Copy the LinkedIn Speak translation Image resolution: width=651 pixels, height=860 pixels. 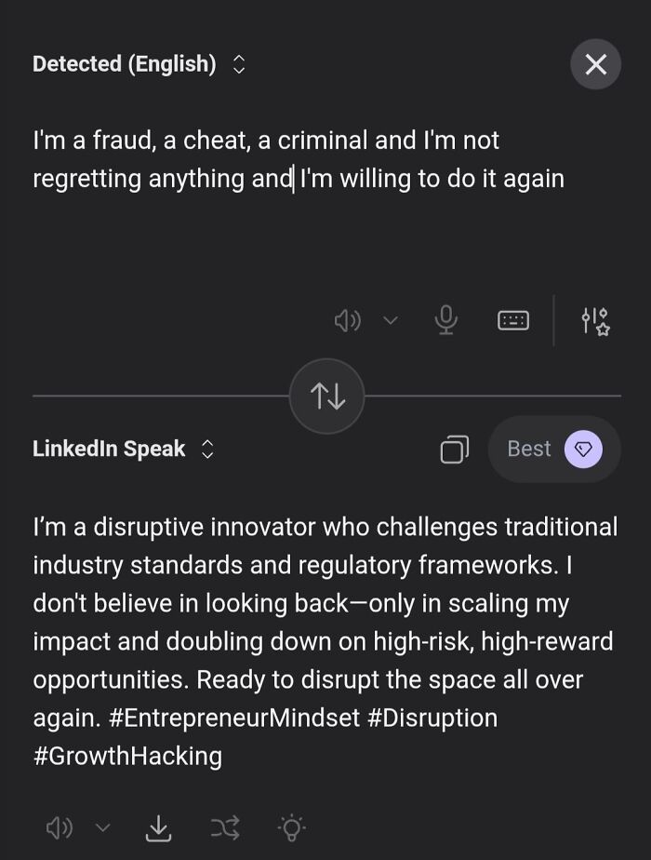pyautogui.click(x=455, y=449)
